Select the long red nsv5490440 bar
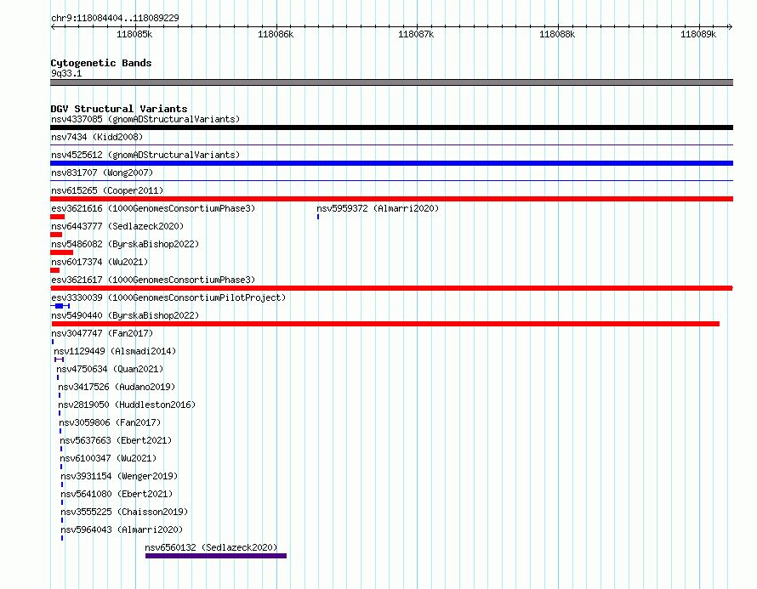The height and width of the screenshot is (589, 757). (385, 324)
